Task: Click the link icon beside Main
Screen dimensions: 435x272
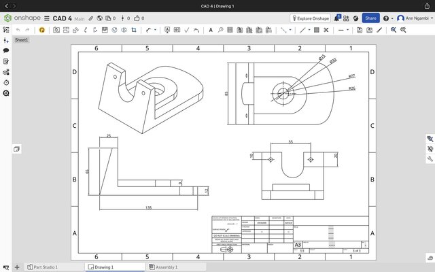Action: [x=90, y=18]
